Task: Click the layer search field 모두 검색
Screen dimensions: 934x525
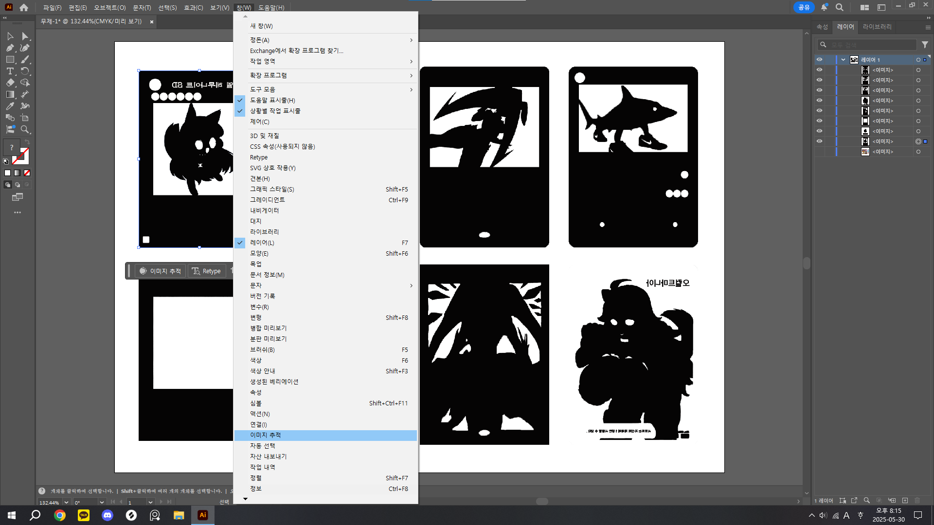Action: 867,45
